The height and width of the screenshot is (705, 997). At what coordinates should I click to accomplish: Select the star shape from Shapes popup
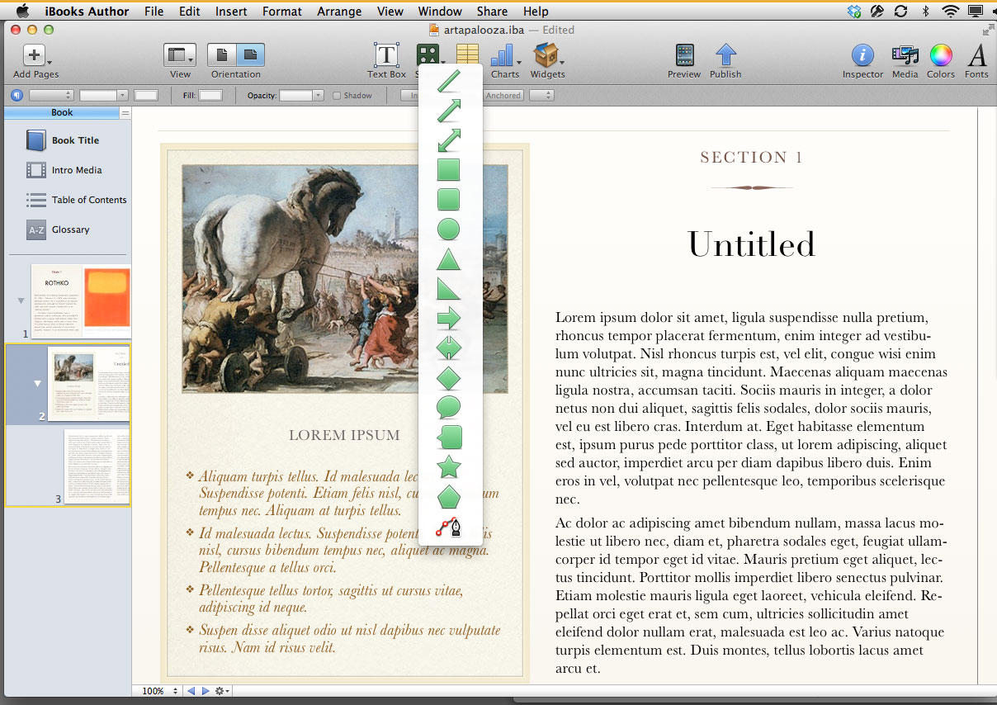(448, 467)
